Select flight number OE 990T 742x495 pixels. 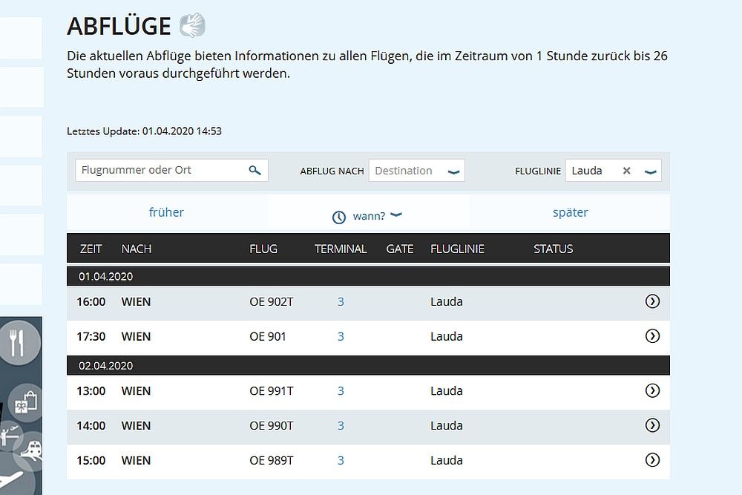pos(272,425)
